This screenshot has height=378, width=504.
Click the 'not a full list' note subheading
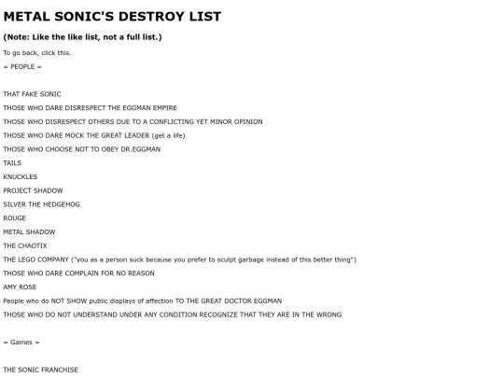coord(82,37)
